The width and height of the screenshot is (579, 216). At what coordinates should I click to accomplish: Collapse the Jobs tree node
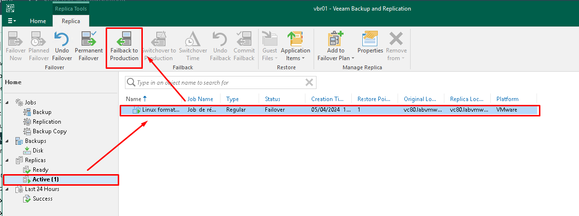(7, 102)
